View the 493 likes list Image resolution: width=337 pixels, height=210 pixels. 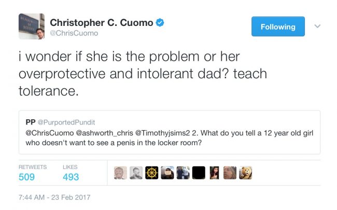71,177
